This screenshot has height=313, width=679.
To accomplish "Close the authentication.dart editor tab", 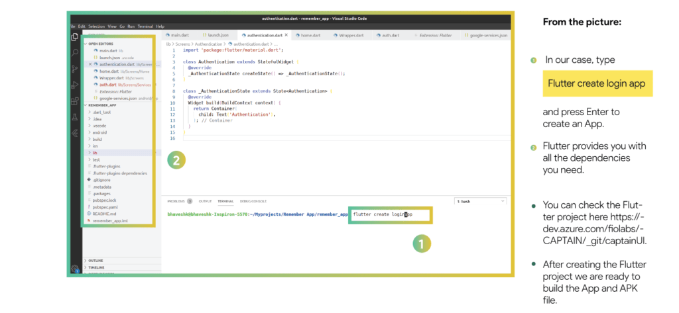I will [x=287, y=35].
